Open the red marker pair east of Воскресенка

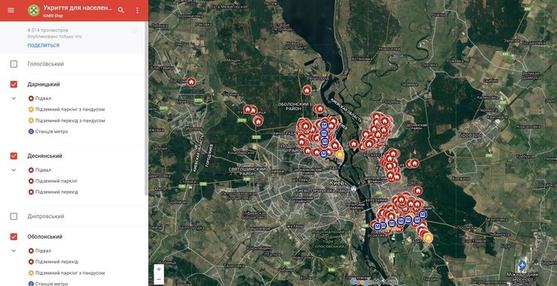[x=413, y=163]
